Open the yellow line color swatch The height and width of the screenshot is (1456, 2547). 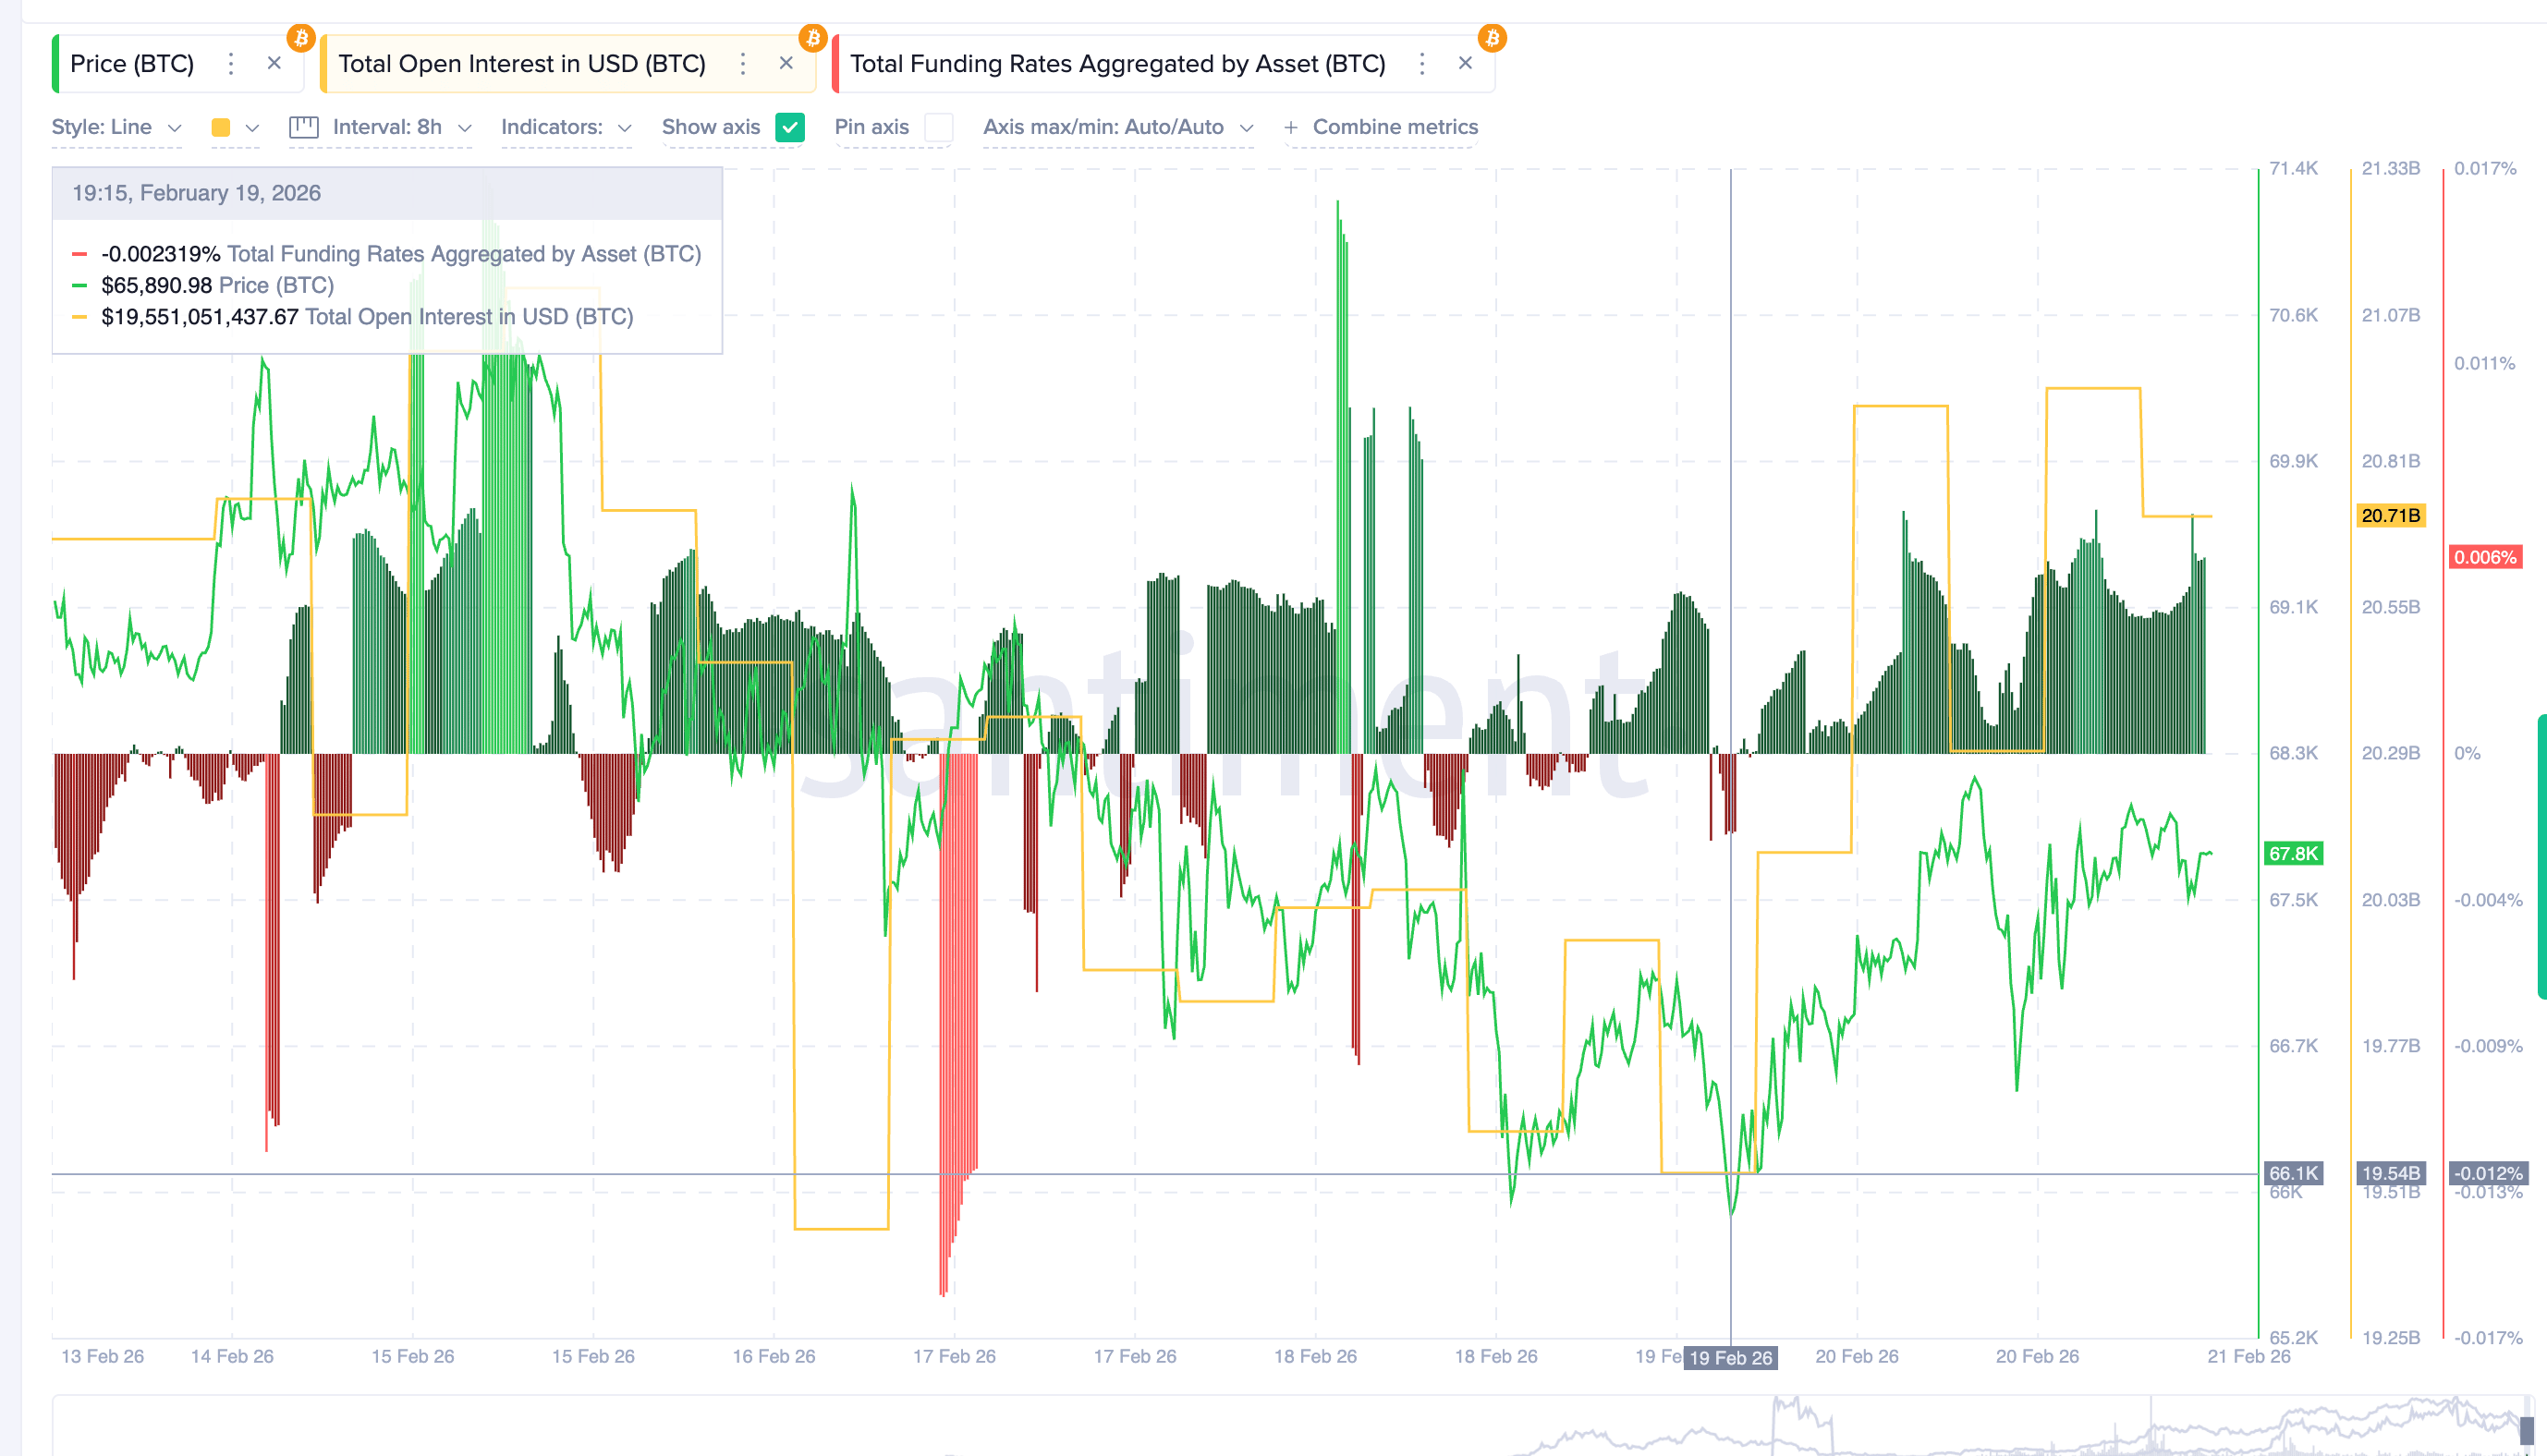(222, 127)
